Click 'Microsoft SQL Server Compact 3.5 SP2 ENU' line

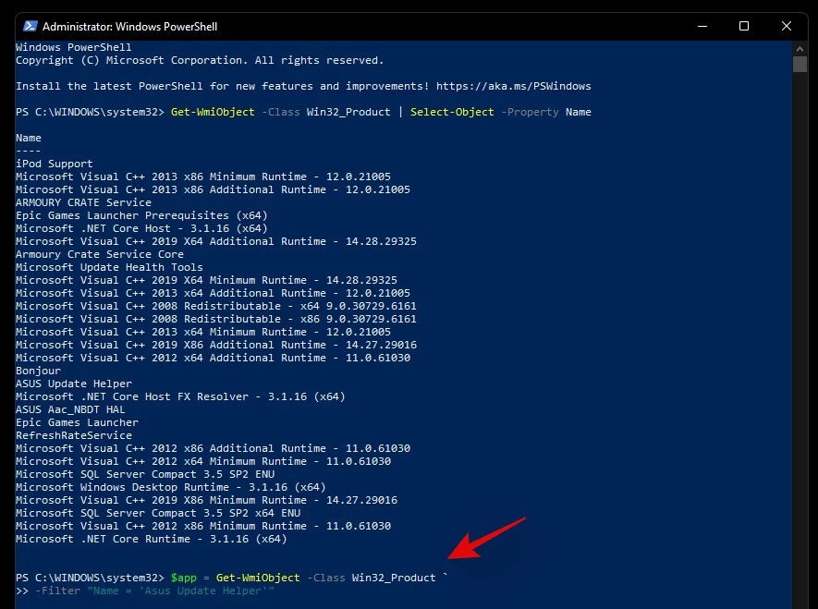[145, 474]
